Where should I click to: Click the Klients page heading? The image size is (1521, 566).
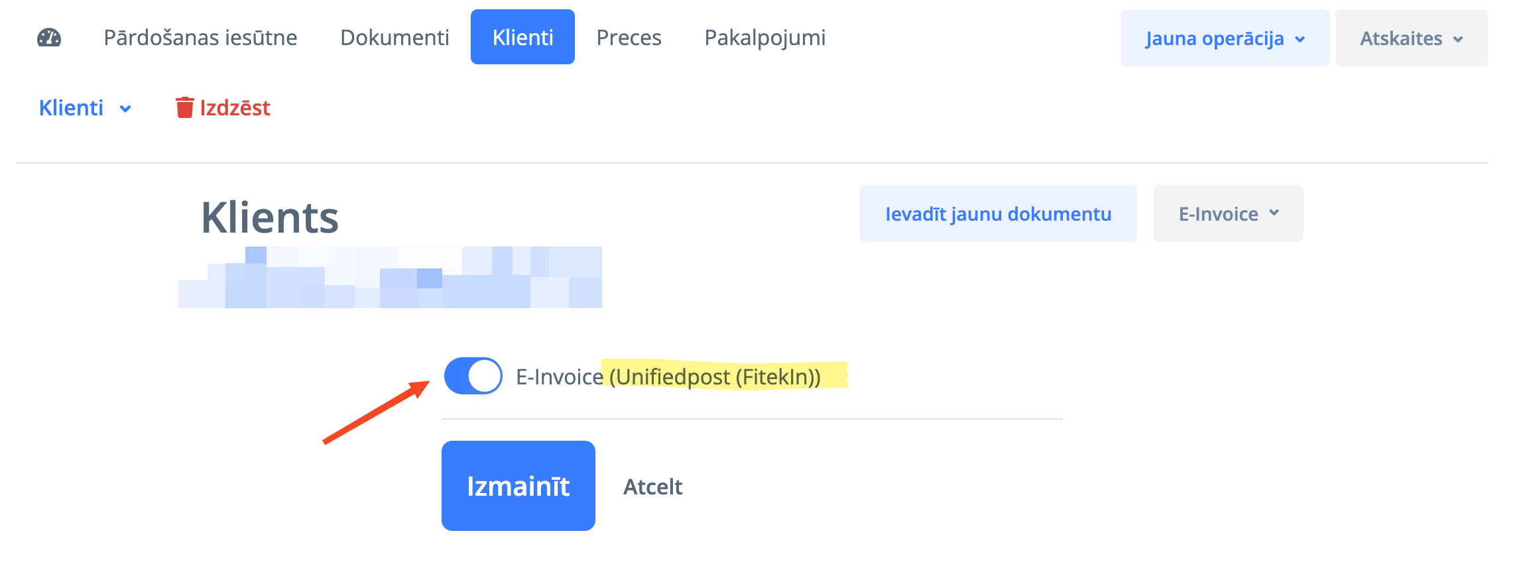pyautogui.click(x=270, y=217)
